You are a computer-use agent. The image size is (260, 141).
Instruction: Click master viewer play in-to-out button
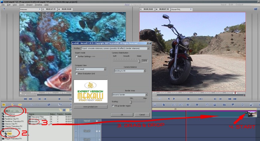tap(200, 99)
